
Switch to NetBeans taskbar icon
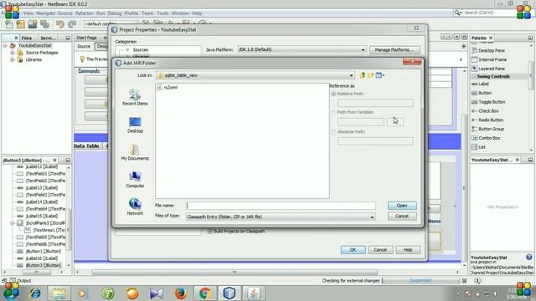(x=229, y=293)
